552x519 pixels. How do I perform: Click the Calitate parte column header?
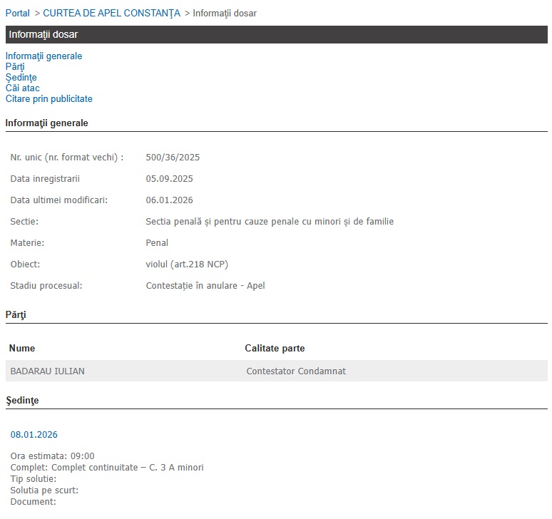coord(275,349)
